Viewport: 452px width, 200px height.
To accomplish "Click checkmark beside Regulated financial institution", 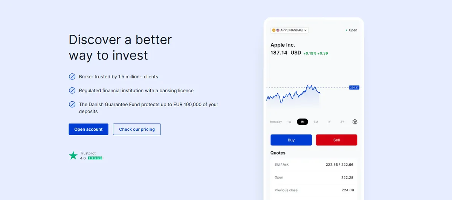I will [72, 90].
